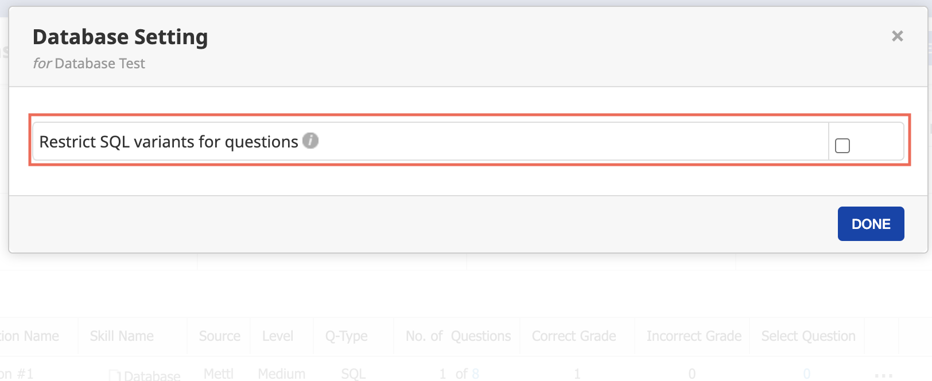Click the SQL question type cell
The height and width of the screenshot is (381, 932).
353,374
